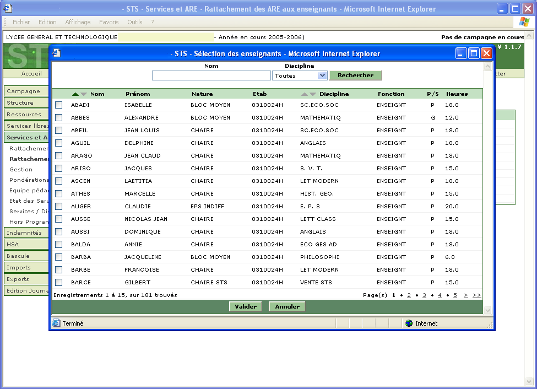
Task: Enable checkbox for ARISO JACQUES
Action: [x=59, y=168]
